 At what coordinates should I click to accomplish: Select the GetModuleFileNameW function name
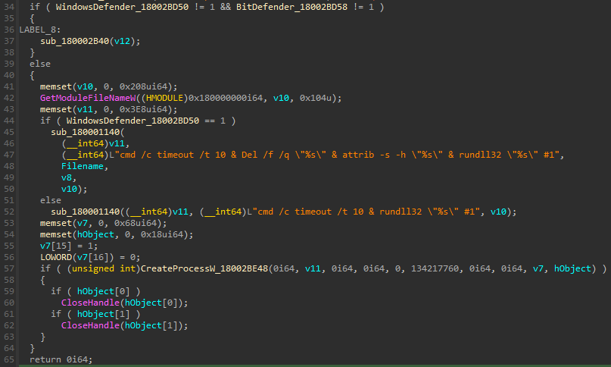pyautogui.click(x=88, y=98)
